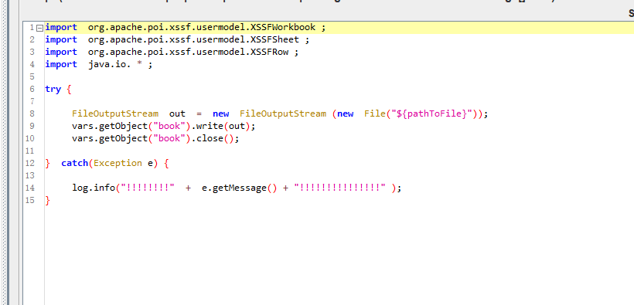Place cursor on closing brace on line 15

click(48, 200)
